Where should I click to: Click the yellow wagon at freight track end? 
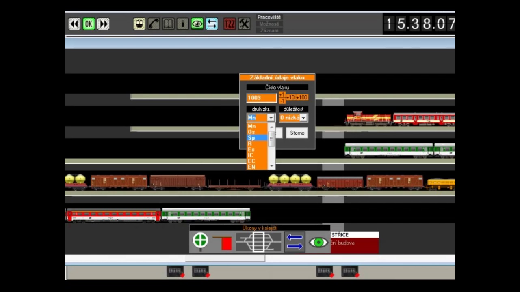(441, 184)
